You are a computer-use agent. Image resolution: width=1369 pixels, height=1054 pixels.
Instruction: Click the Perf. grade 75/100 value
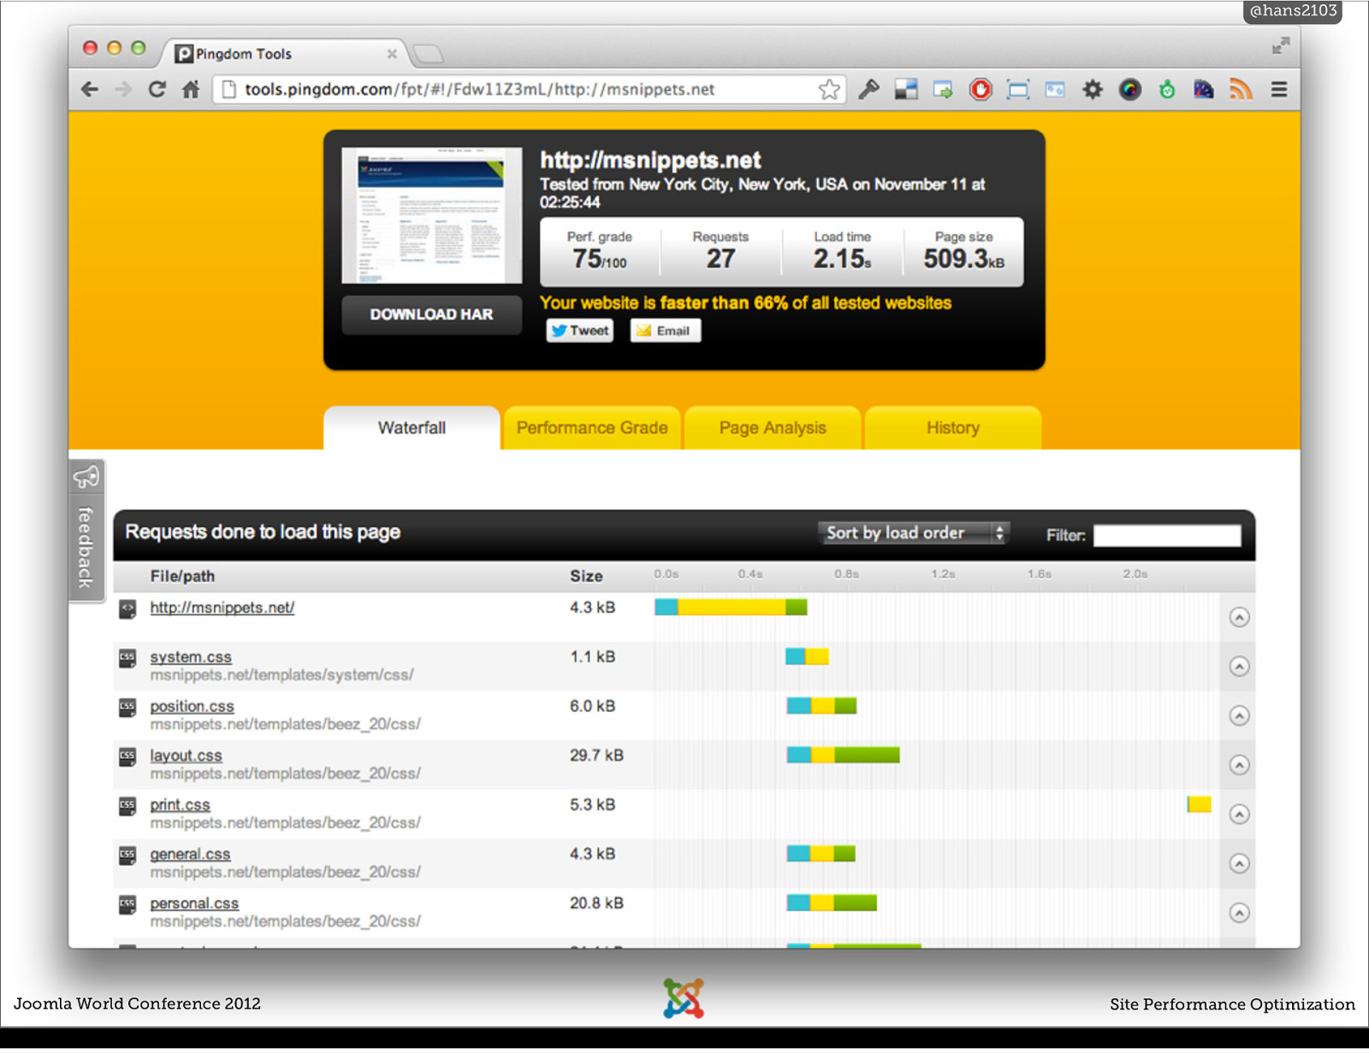(600, 258)
